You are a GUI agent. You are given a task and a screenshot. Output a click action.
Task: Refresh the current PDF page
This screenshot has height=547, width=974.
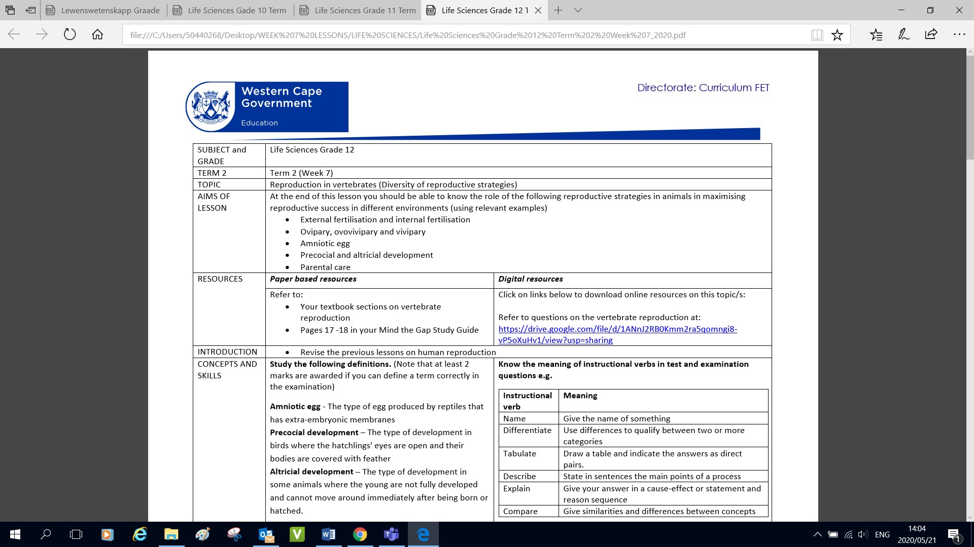[69, 34]
